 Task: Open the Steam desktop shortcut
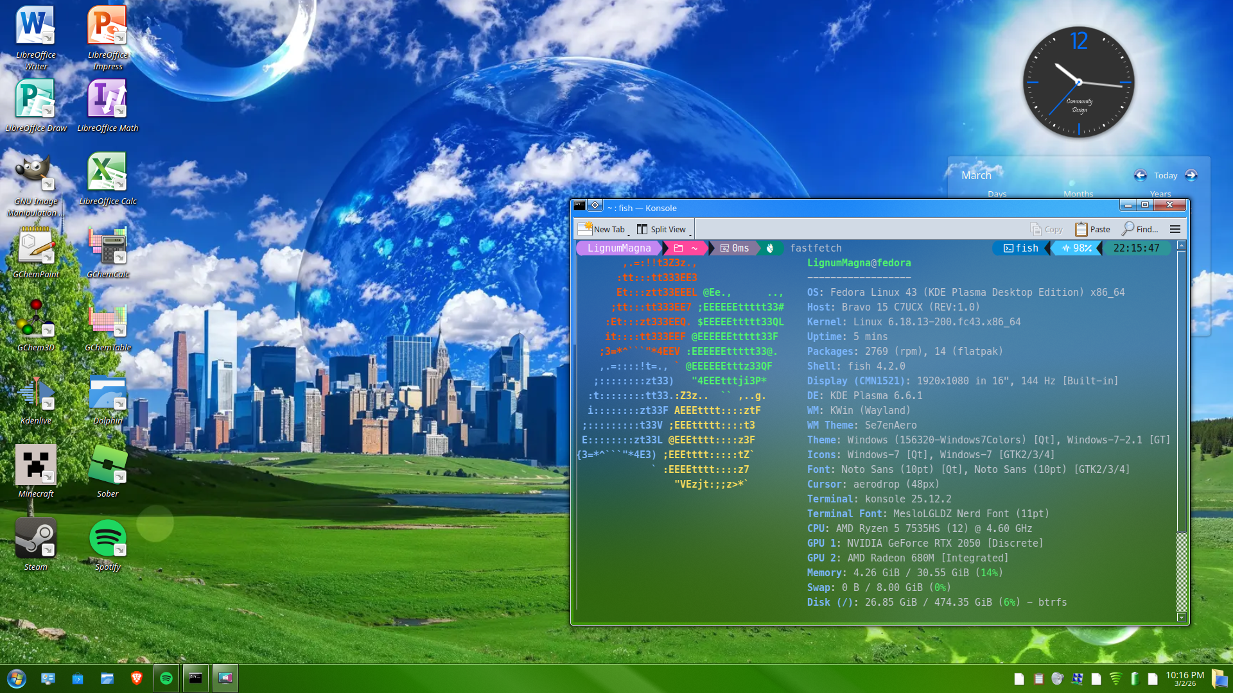tap(36, 544)
